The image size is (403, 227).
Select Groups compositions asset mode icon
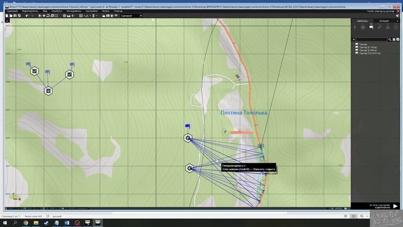[x=363, y=27]
